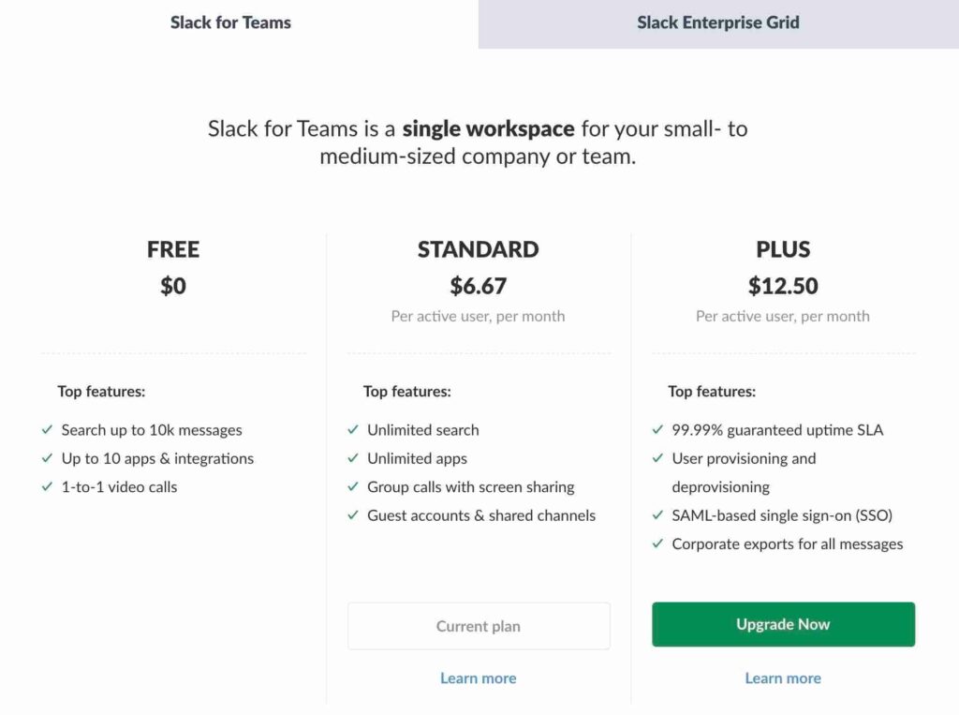Open Learn more under Plus plan
This screenshot has width=959, height=715.
(783, 678)
